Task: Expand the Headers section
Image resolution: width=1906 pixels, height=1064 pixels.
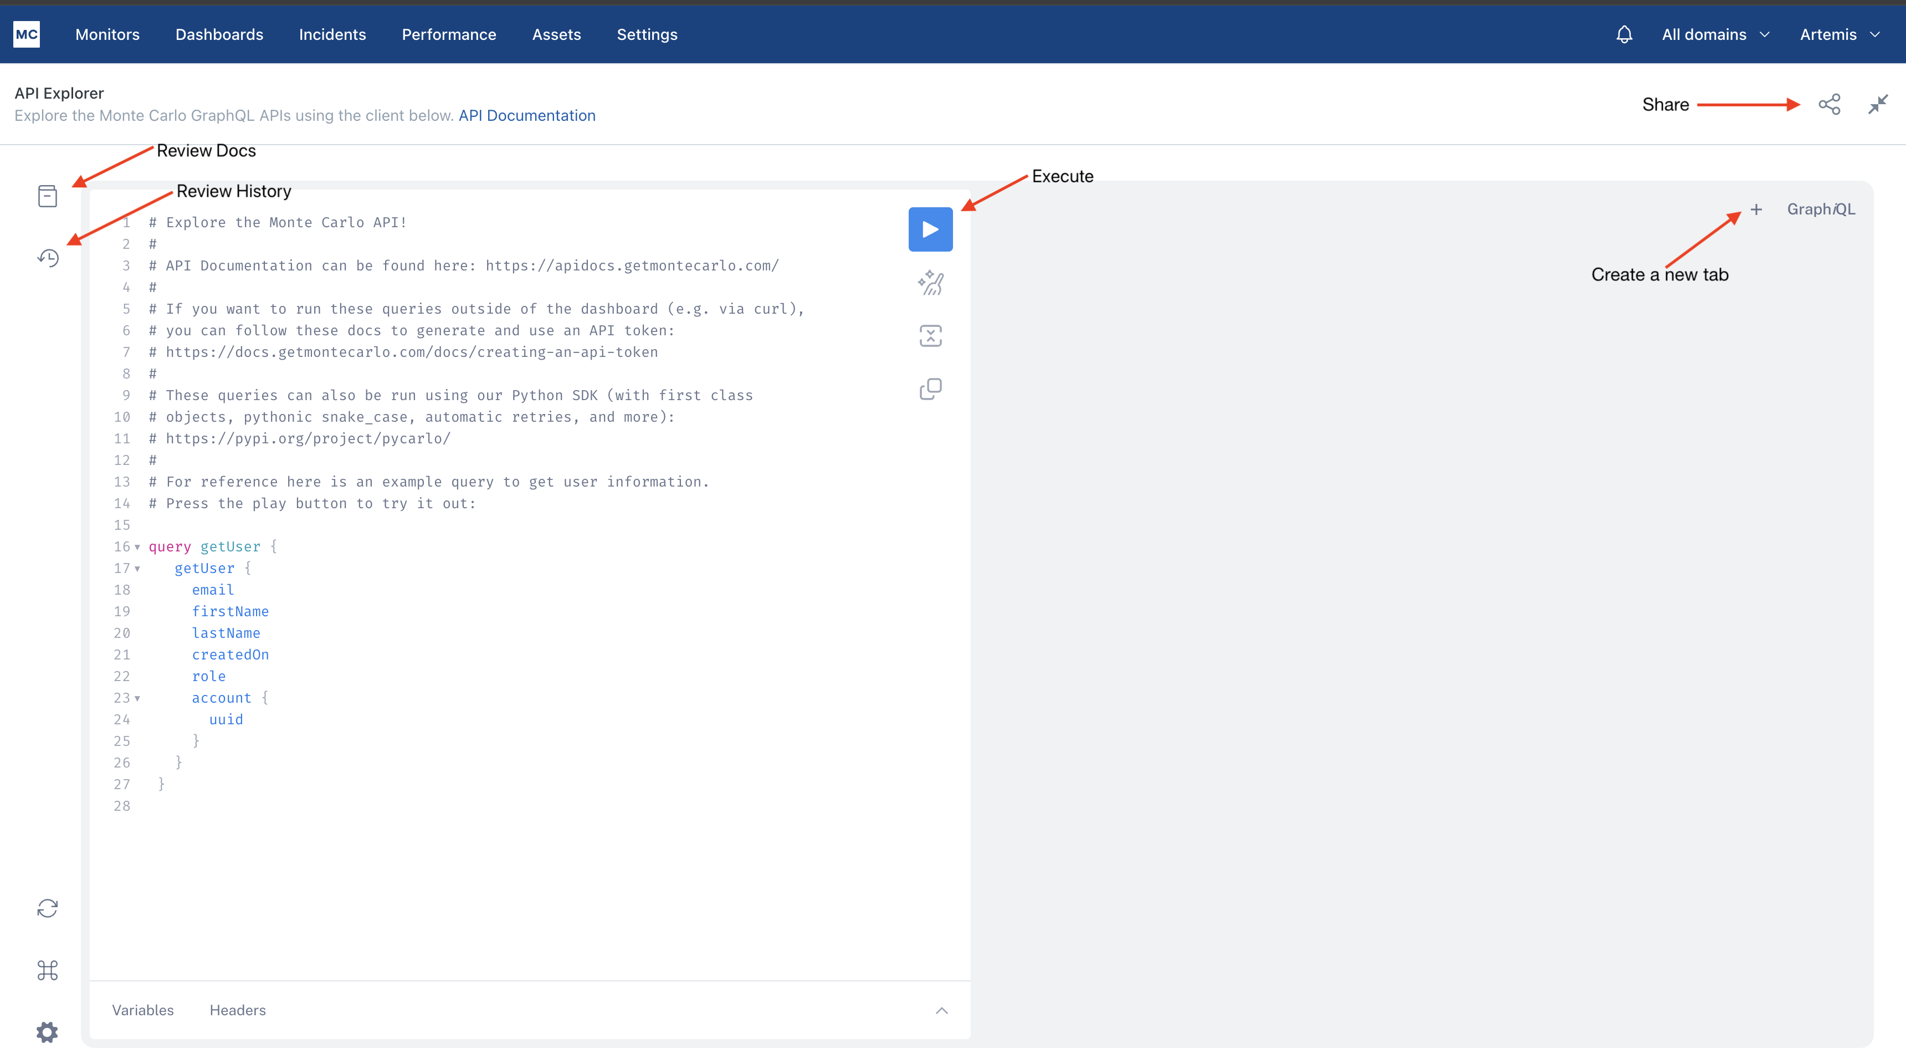Action: coord(238,1010)
